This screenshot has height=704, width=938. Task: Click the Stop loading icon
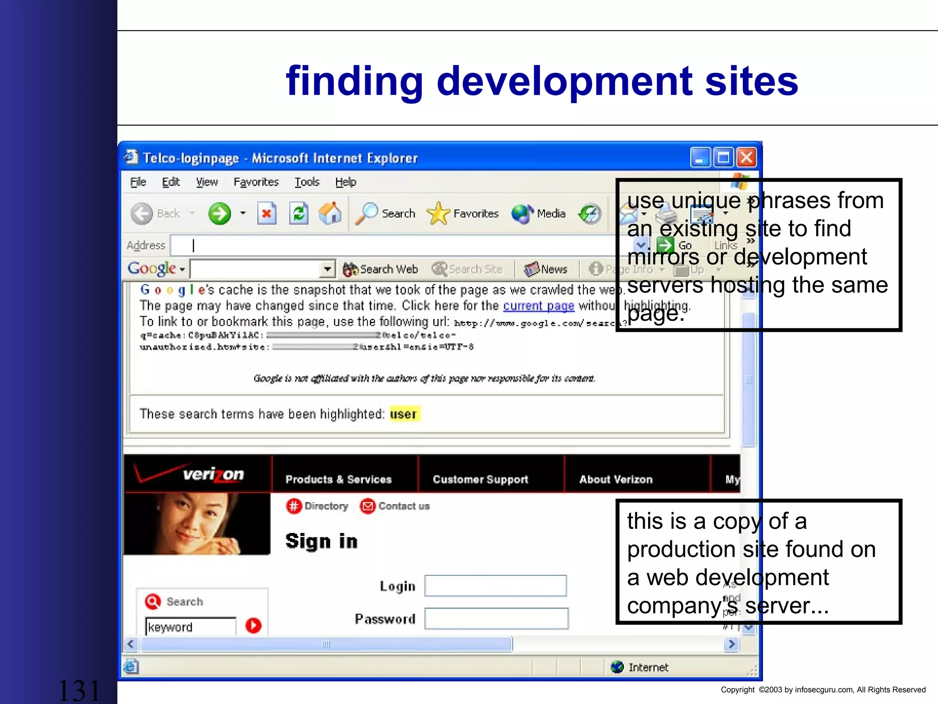(x=267, y=214)
